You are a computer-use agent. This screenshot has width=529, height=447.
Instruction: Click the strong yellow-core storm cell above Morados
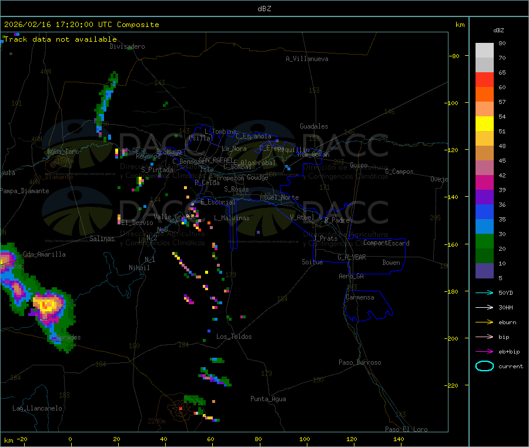coord(47,305)
